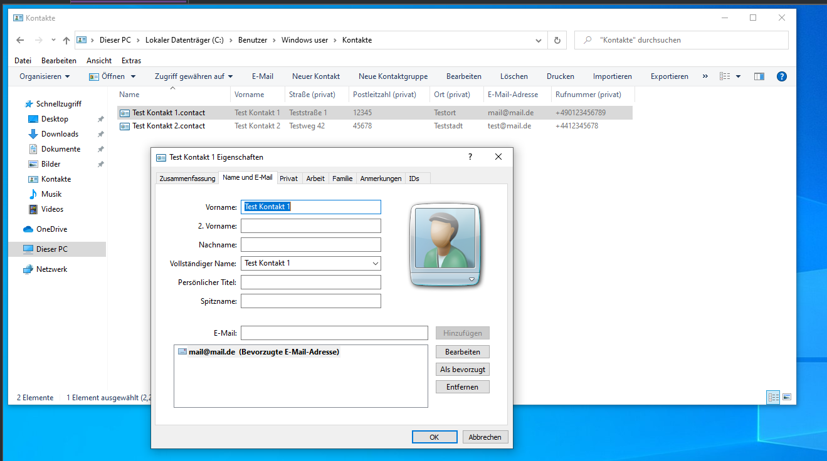Click the E-Mail toolbar button

(x=263, y=76)
